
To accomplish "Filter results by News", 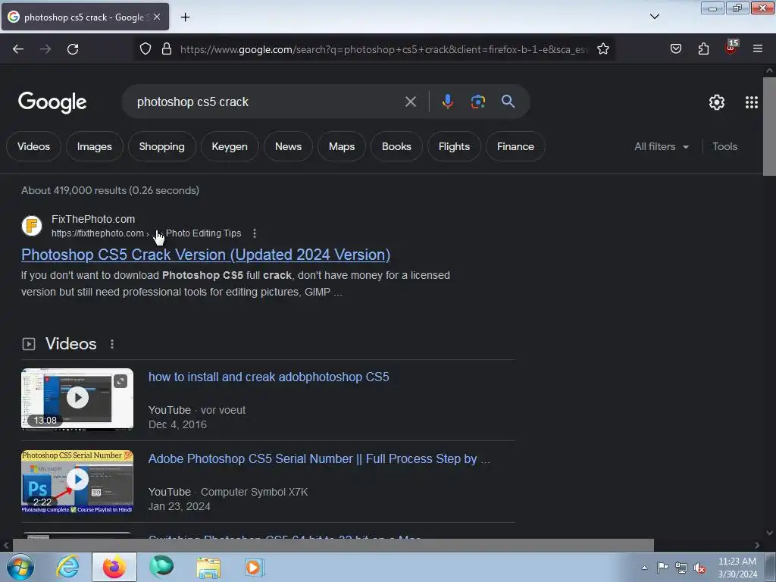I will tap(288, 146).
